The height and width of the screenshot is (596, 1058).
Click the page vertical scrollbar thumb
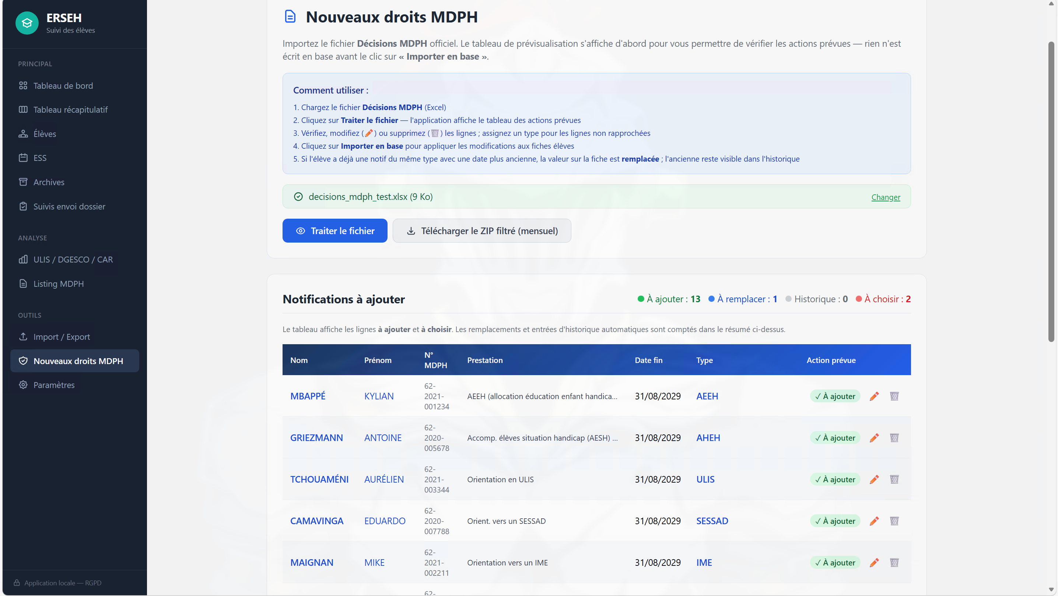tap(1051, 192)
